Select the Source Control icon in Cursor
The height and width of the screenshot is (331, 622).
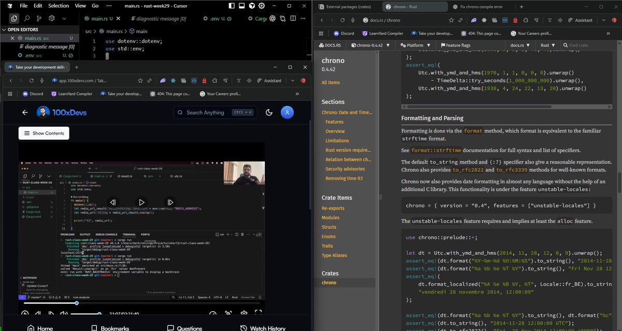(x=38, y=19)
